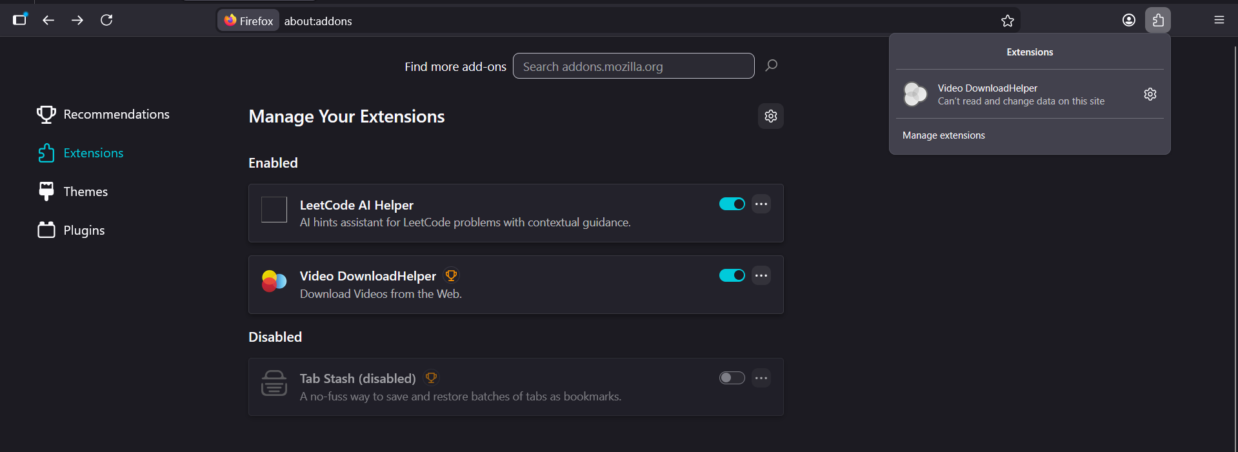Screen dimensions: 1238x452
Task: Open Video DownloadHelper settings gear in popup
Action: tap(1150, 94)
